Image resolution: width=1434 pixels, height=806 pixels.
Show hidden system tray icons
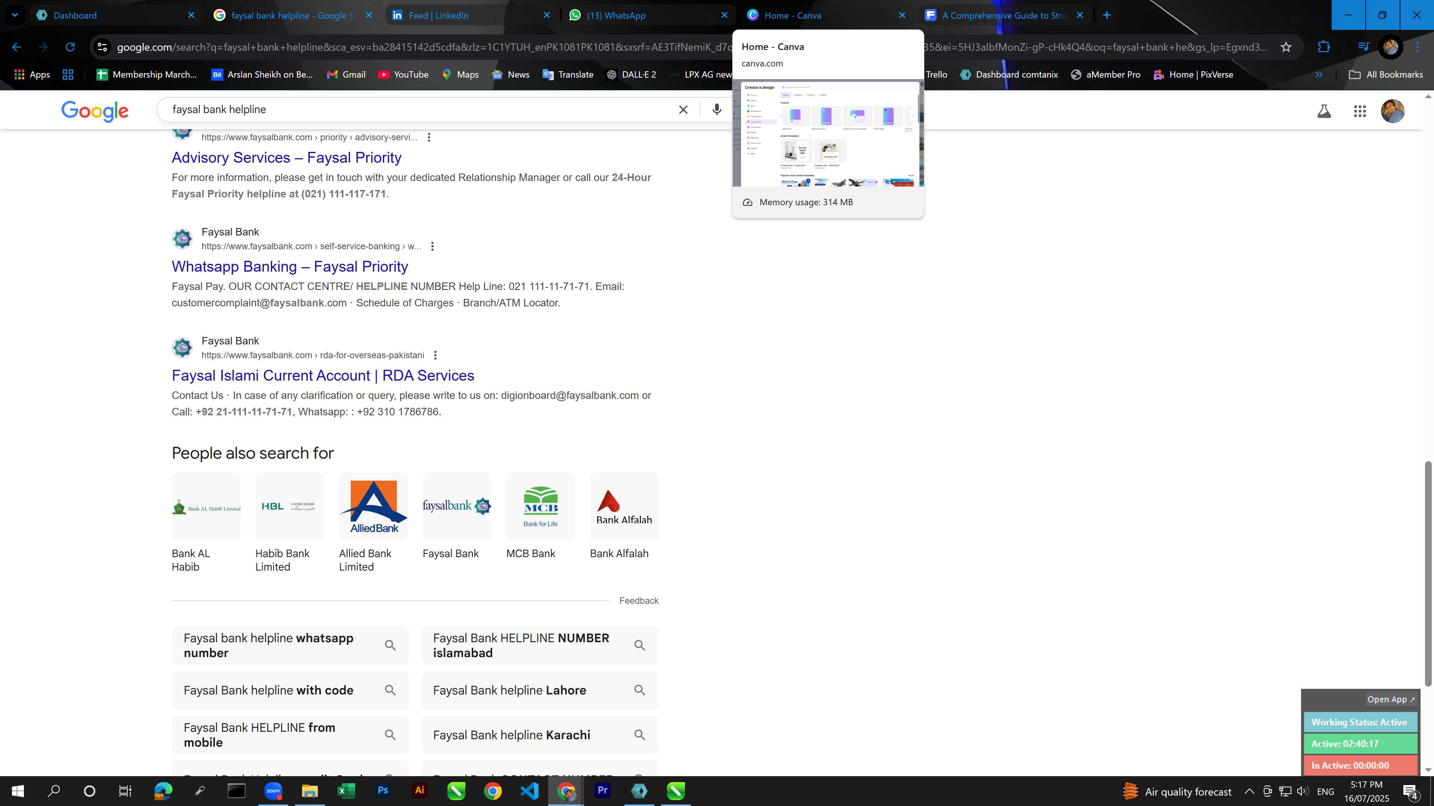tap(1249, 791)
